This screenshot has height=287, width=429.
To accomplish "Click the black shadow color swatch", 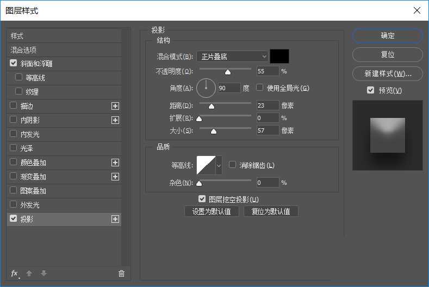I will click(279, 57).
